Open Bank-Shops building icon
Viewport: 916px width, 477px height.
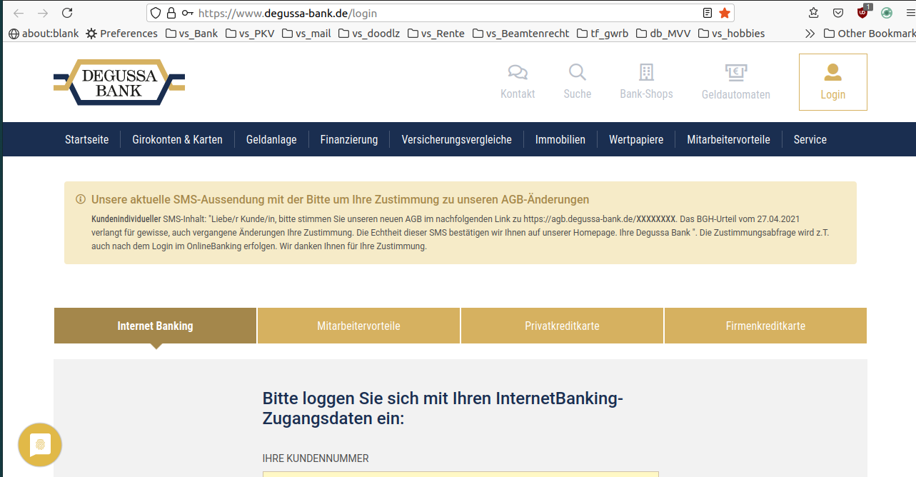pos(646,72)
